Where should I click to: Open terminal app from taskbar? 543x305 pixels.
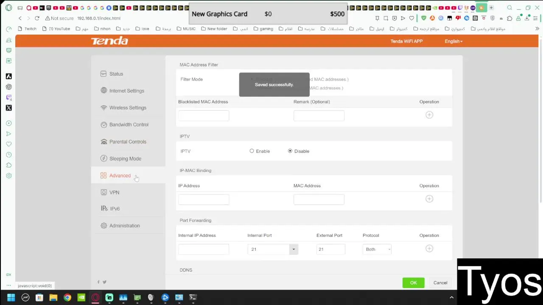pyautogui.click(x=193, y=297)
